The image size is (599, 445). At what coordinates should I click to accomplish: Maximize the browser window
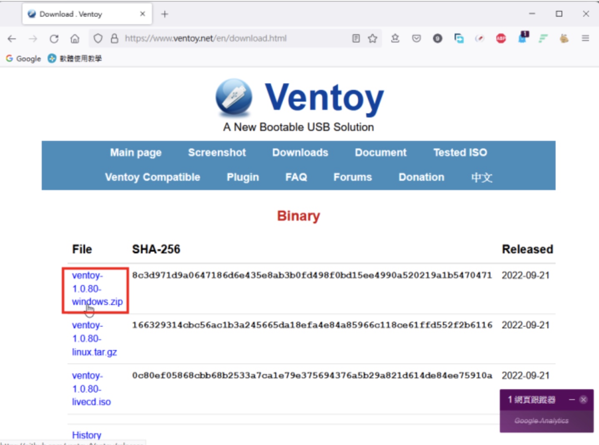click(559, 14)
